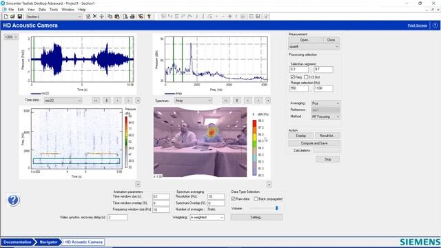Screen dimensions: 441x248
Task: Click the measurement Close button
Action: point(331,40)
